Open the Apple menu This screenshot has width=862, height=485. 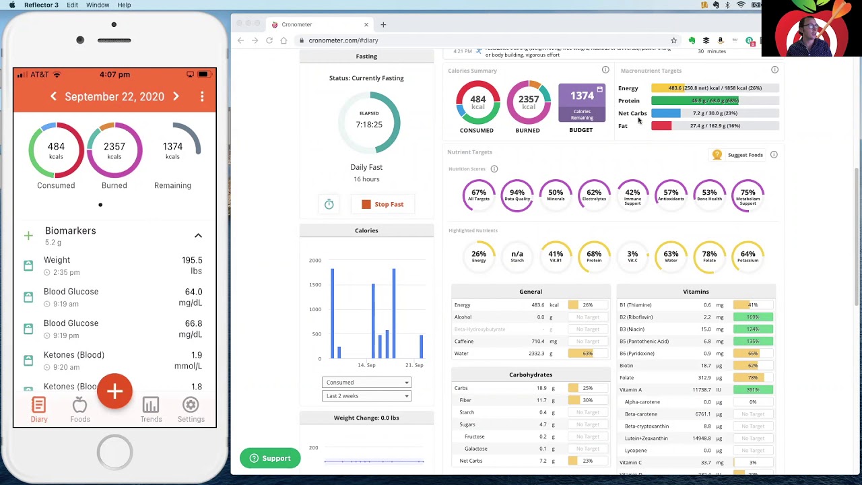pos(12,5)
